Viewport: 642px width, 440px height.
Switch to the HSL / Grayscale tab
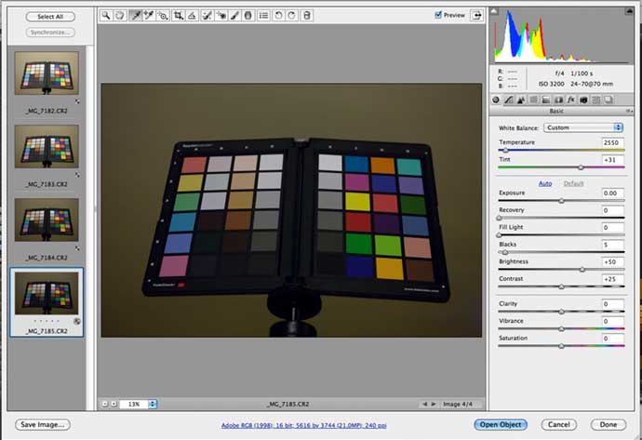533,100
